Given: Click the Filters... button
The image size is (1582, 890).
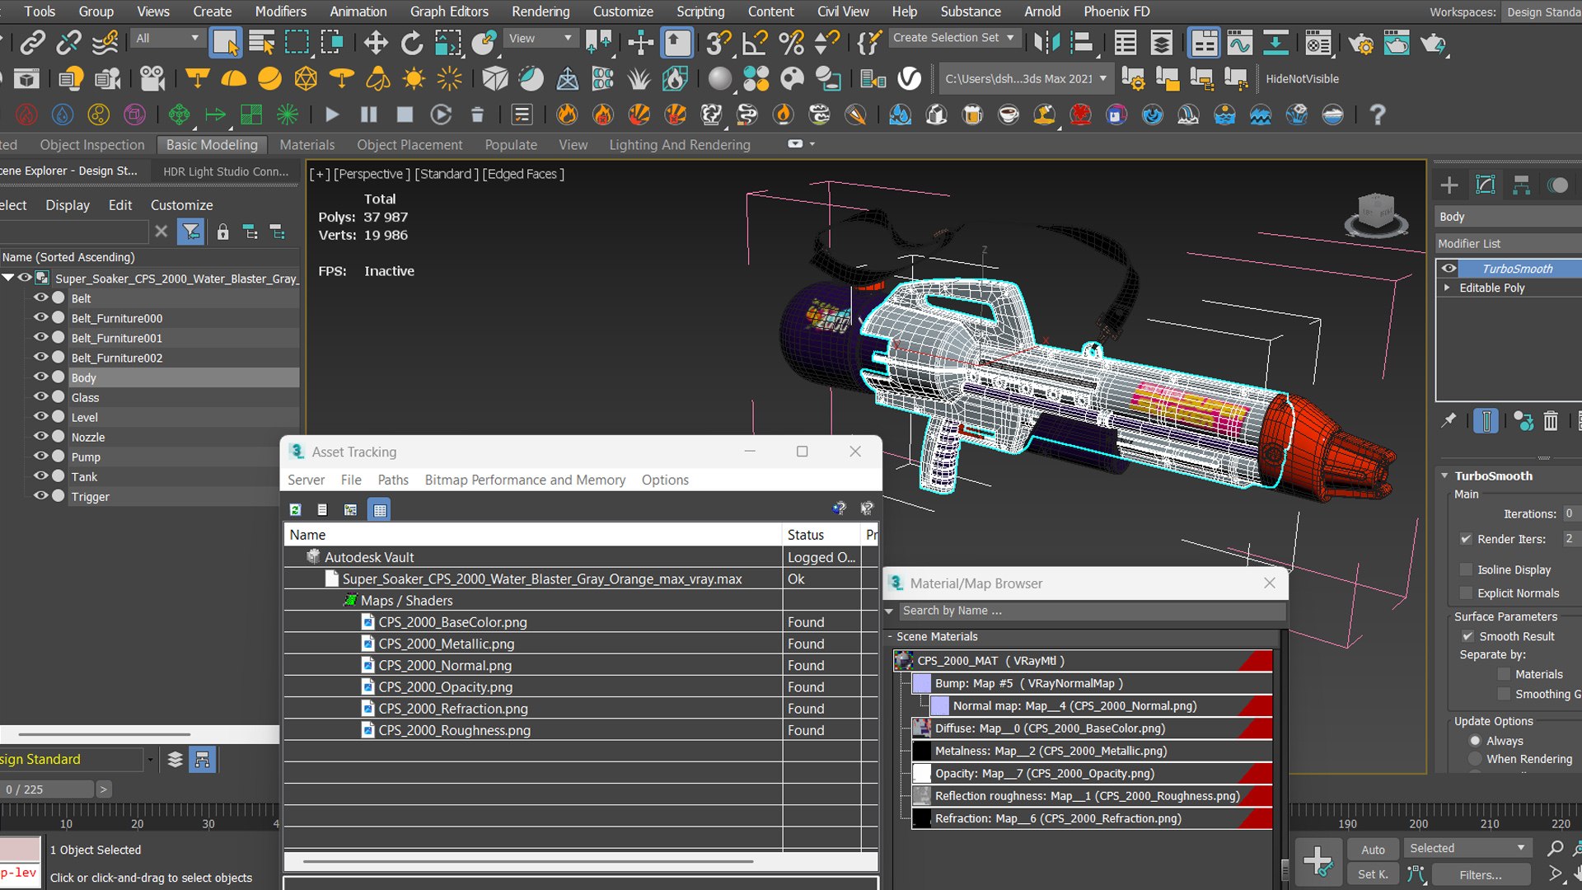Looking at the screenshot, I should pyautogui.click(x=1481, y=874).
